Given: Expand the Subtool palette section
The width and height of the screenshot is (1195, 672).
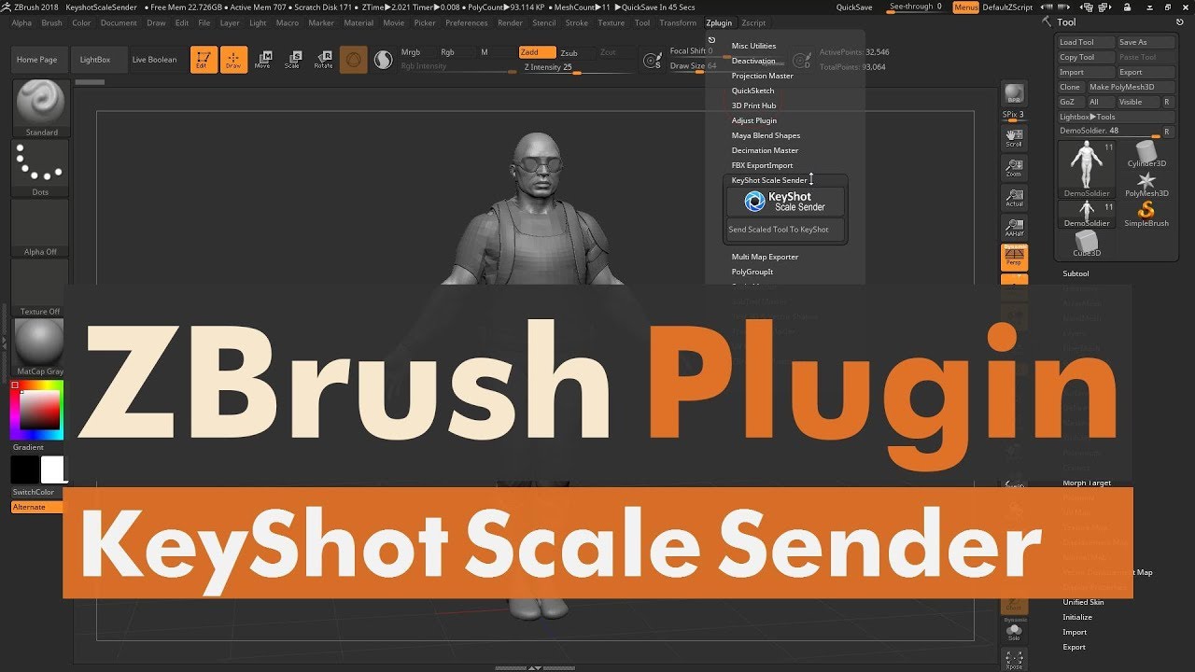Looking at the screenshot, I should pyautogui.click(x=1075, y=273).
